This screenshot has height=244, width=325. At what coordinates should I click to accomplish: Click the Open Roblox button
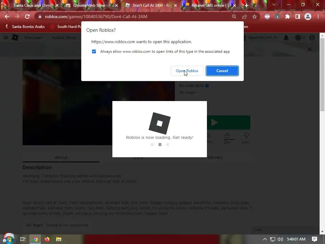click(x=187, y=71)
